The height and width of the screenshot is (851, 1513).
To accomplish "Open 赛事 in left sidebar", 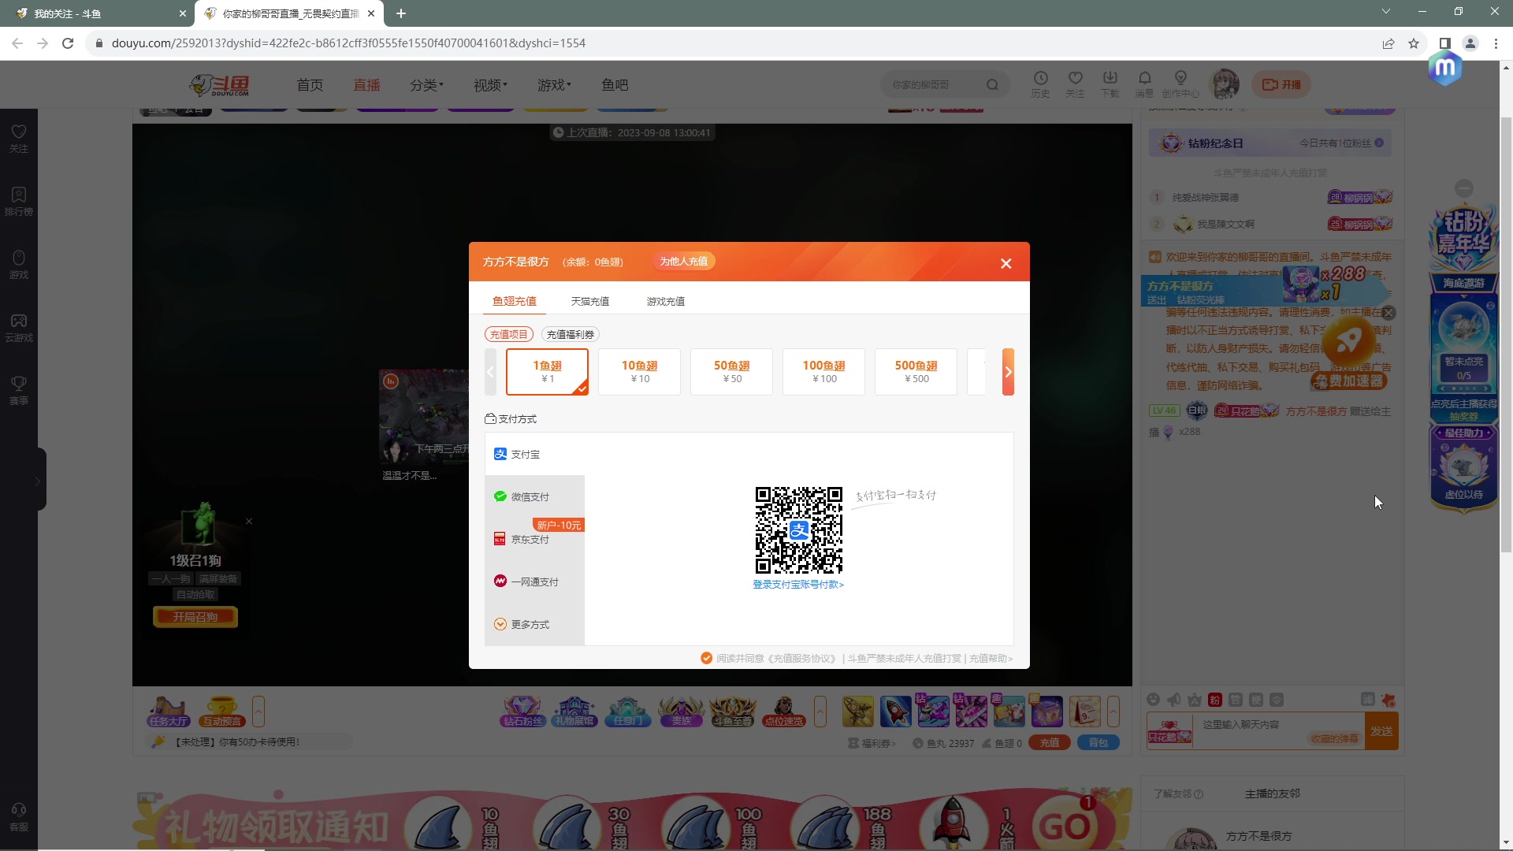I will 19,391.
